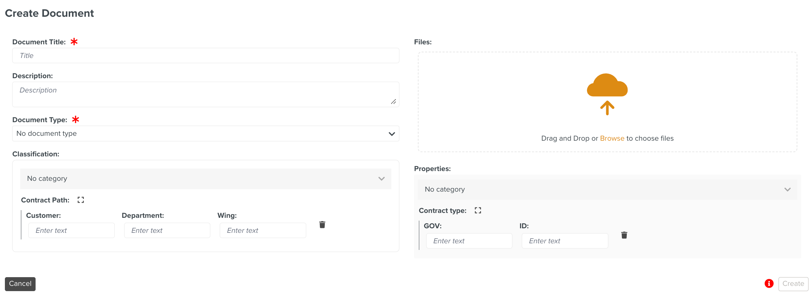The width and height of the screenshot is (812, 296).
Task: Click the ID text field
Action: [565, 241]
